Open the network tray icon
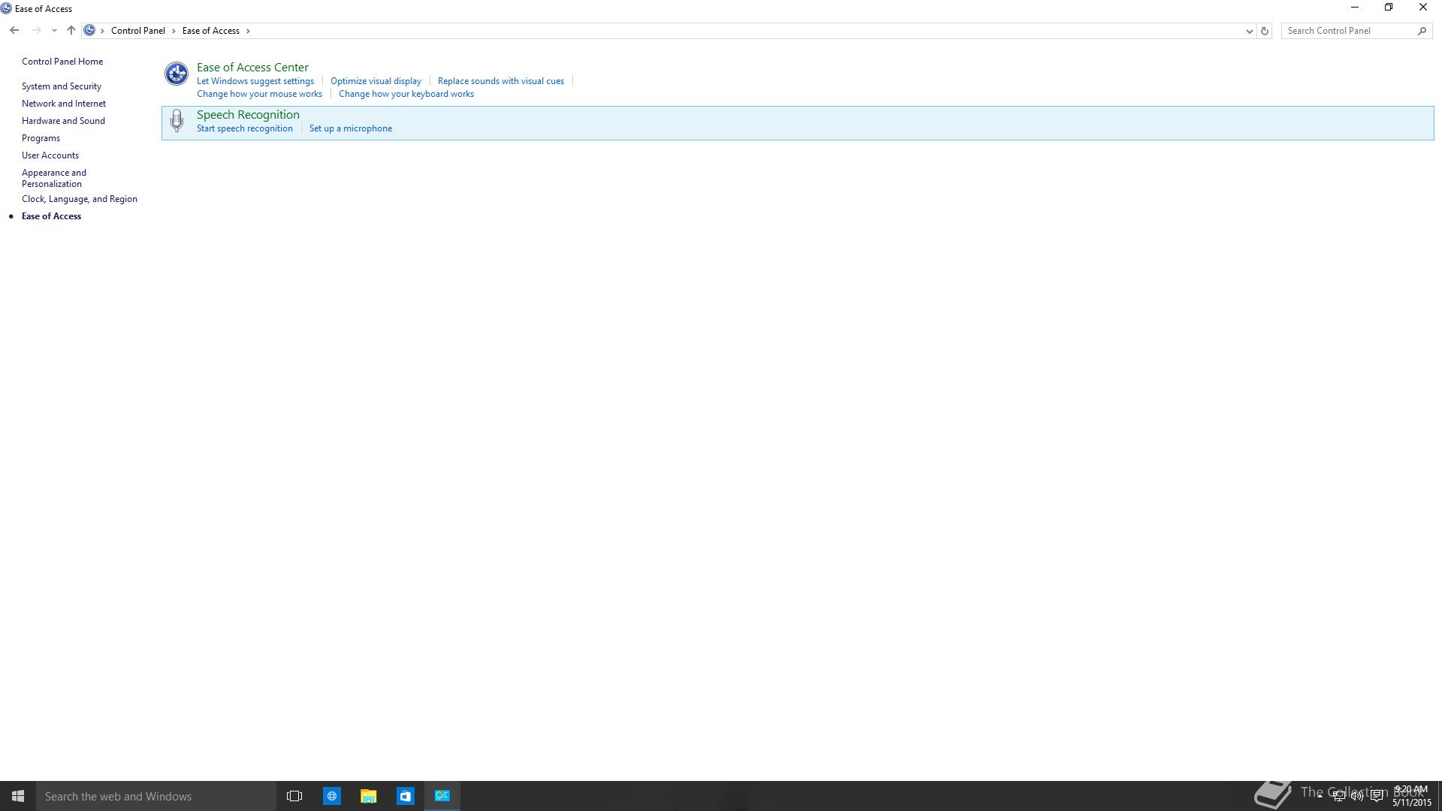 tap(1338, 796)
